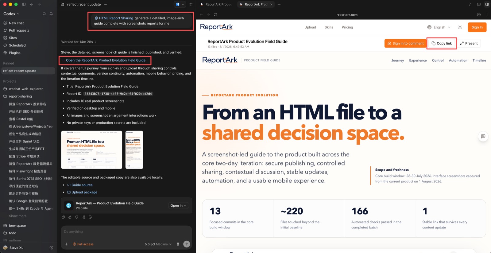This screenshot has height=253, width=491.
Task: Collapse the report-sharing project folder
Action: click(x=20, y=96)
